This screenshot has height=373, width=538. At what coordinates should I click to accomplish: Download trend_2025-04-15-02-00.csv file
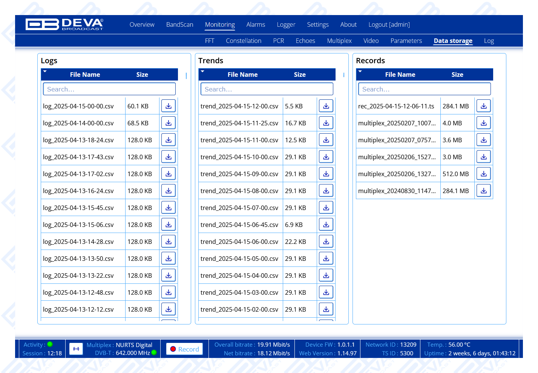click(326, 309)
